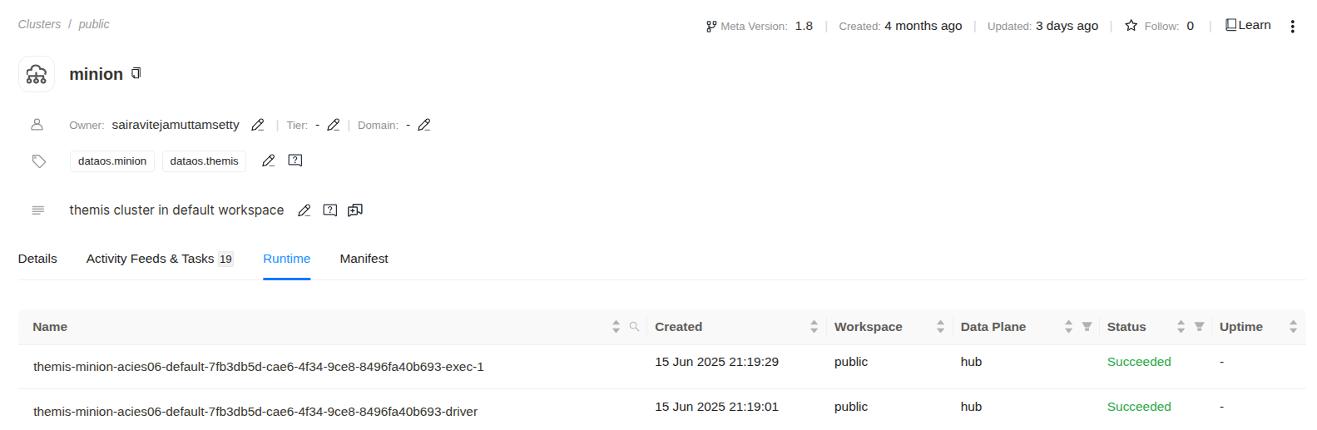Edit the owner with pencil icon

point(258,125)
